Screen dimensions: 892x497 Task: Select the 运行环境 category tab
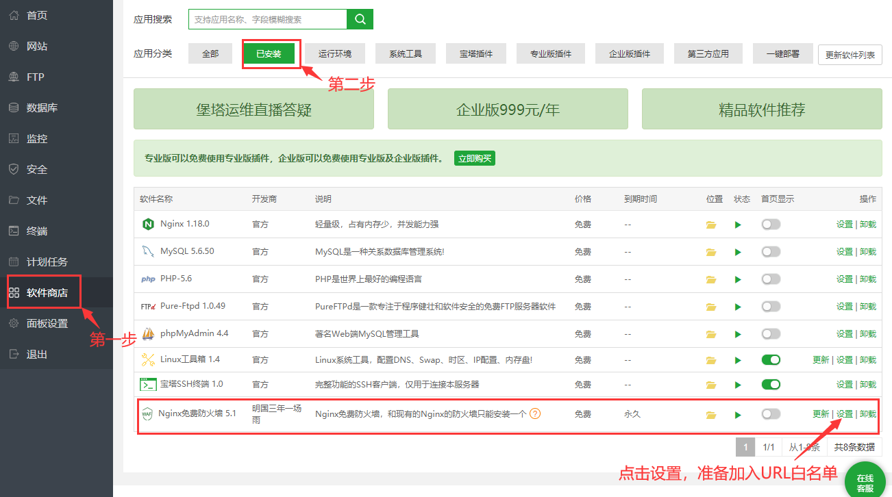point(334,53)
